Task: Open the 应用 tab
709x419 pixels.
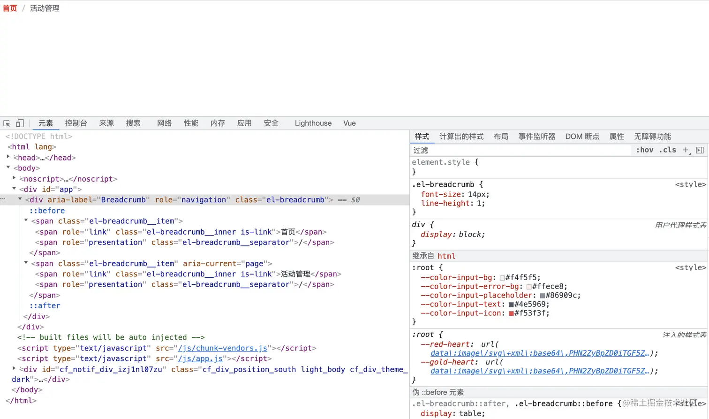Action: point(244,123)
